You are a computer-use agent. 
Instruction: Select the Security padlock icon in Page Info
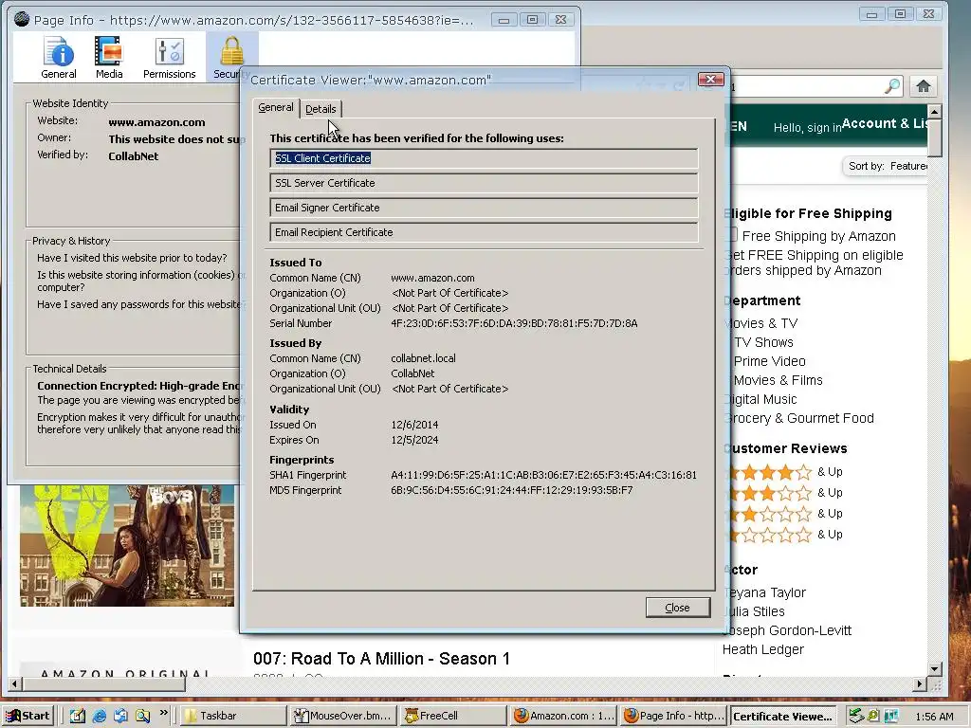click(231, 58)
